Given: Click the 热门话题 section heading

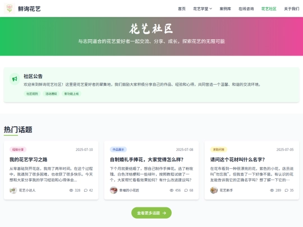Looking at the screenshot, I should tap(18, 129).
